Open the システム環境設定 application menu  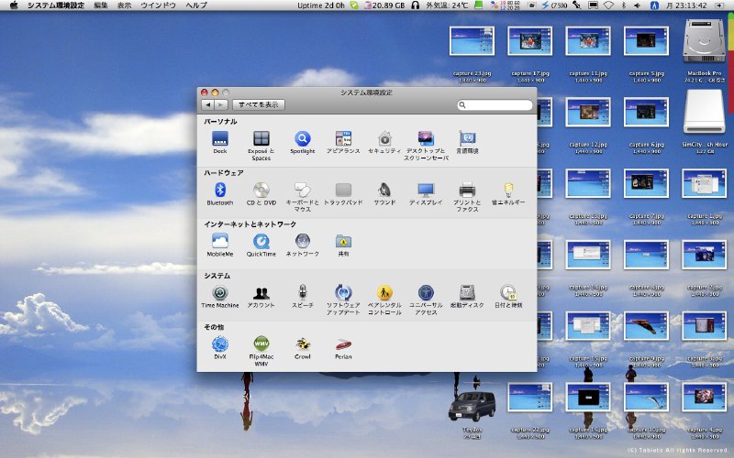point(56,5)
